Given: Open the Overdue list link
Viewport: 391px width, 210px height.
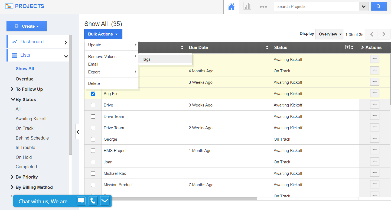Looking at the screenshot, I should pos(25,79).
